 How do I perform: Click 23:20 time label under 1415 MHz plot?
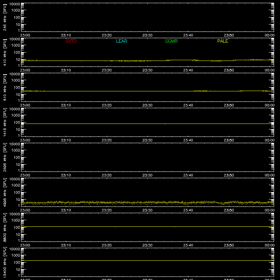point(107,140)
